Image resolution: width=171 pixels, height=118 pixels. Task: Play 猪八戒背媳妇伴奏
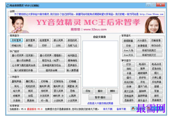[23, 70]
